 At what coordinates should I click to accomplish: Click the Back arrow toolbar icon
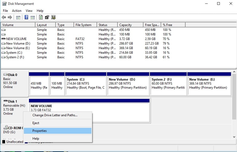pos(4,17)
